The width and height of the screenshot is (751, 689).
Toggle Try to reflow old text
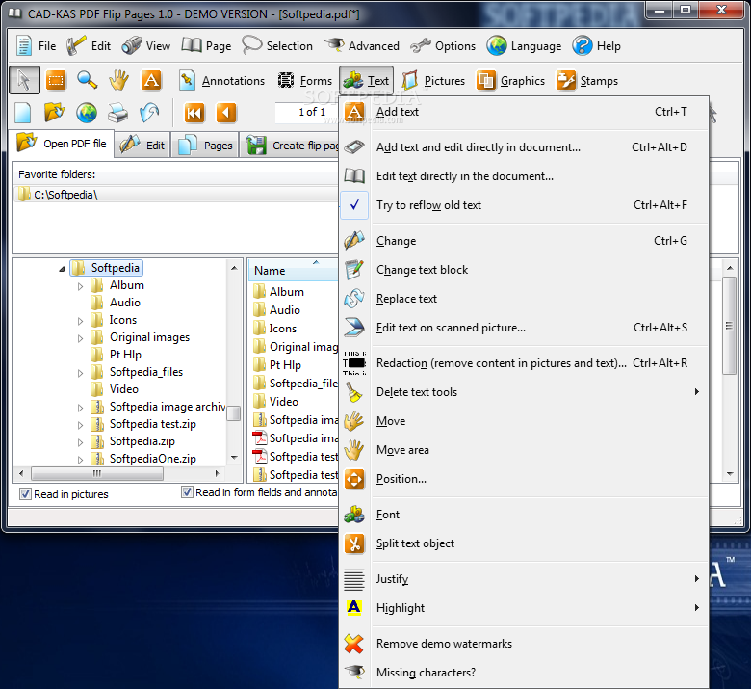tap(524, 205)
